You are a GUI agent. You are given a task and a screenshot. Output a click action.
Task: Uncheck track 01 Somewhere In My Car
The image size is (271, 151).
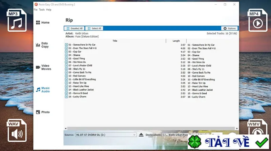[66, 45]
